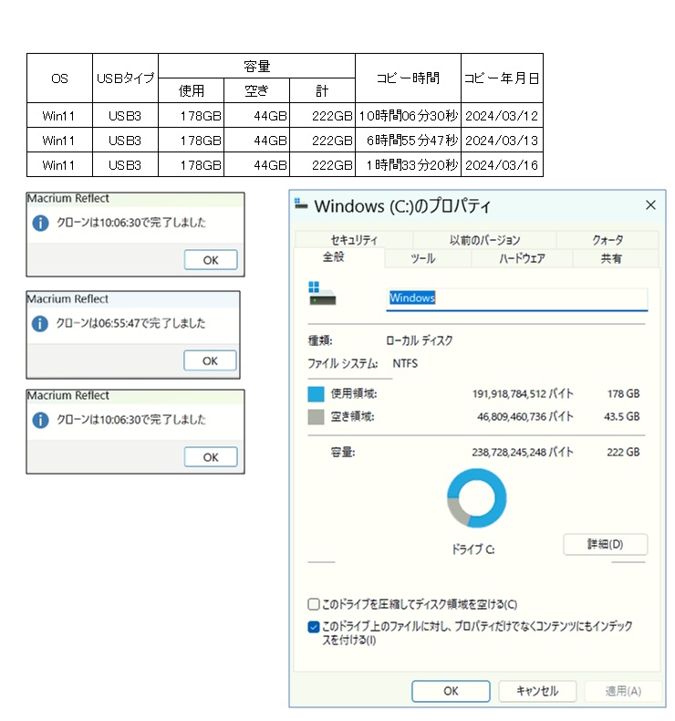Click the drive icon in properties title bar
The height and width of the screenshot is (721, 675).
301,204
